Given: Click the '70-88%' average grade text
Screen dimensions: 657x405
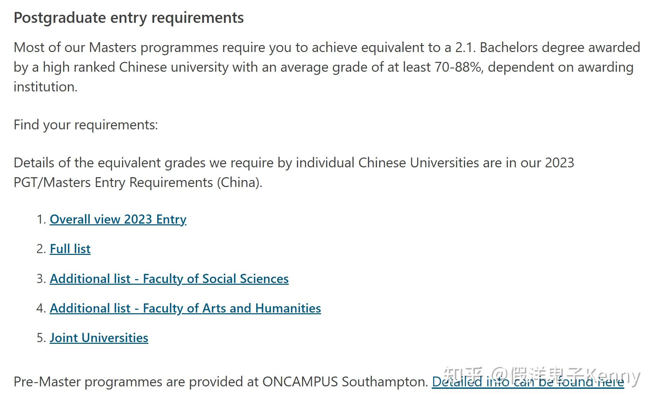Looking at the screenshot, I should pyautogui.click(x=458, y=67).
